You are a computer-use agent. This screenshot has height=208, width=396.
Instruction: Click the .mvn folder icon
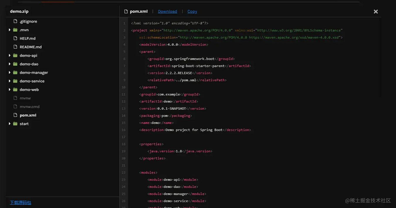click(x=15, y=30)
